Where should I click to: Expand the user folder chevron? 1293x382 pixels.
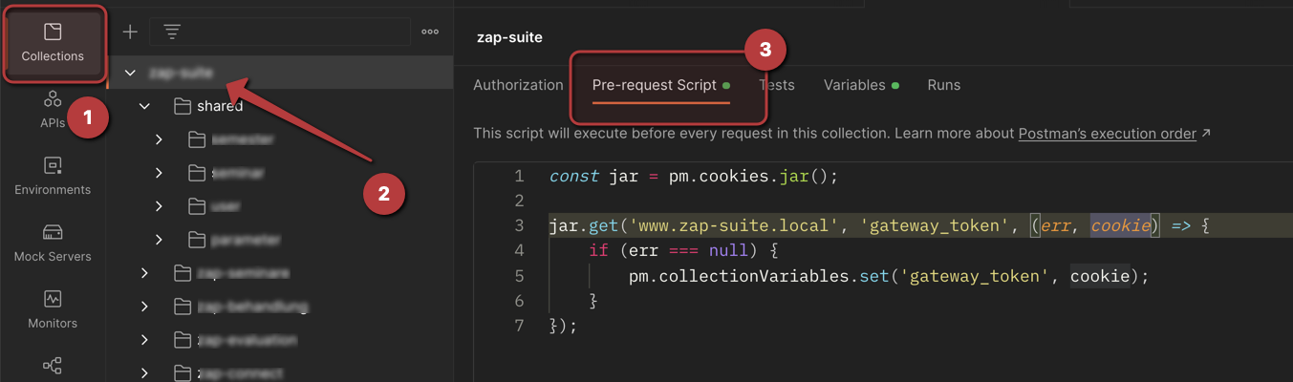(160, 206)
